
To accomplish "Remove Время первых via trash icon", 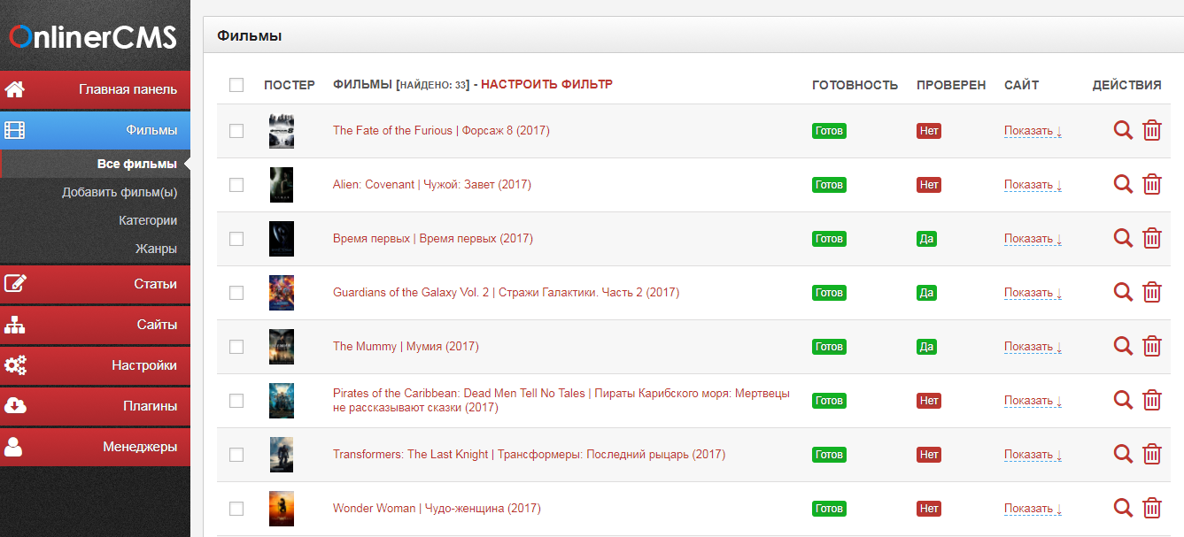I will tap(1152, 239).
